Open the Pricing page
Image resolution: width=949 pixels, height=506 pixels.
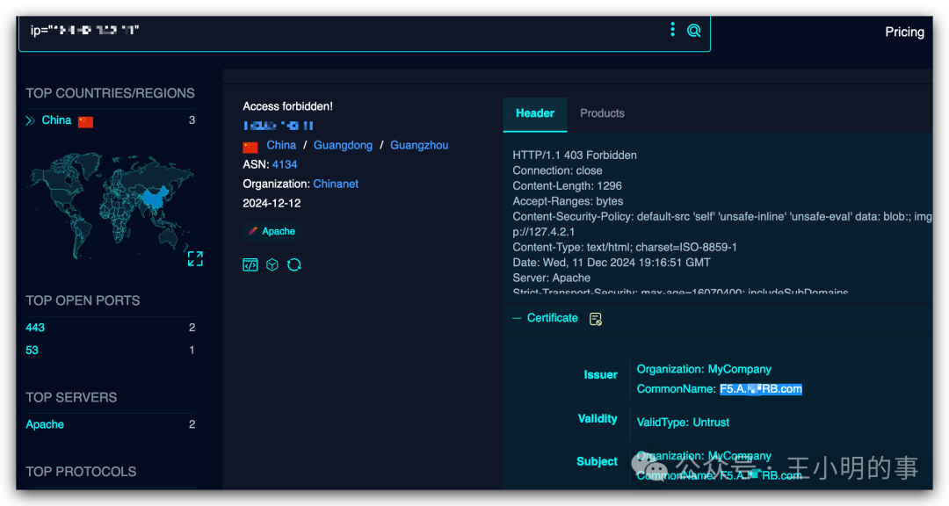(x=904, y=33)
